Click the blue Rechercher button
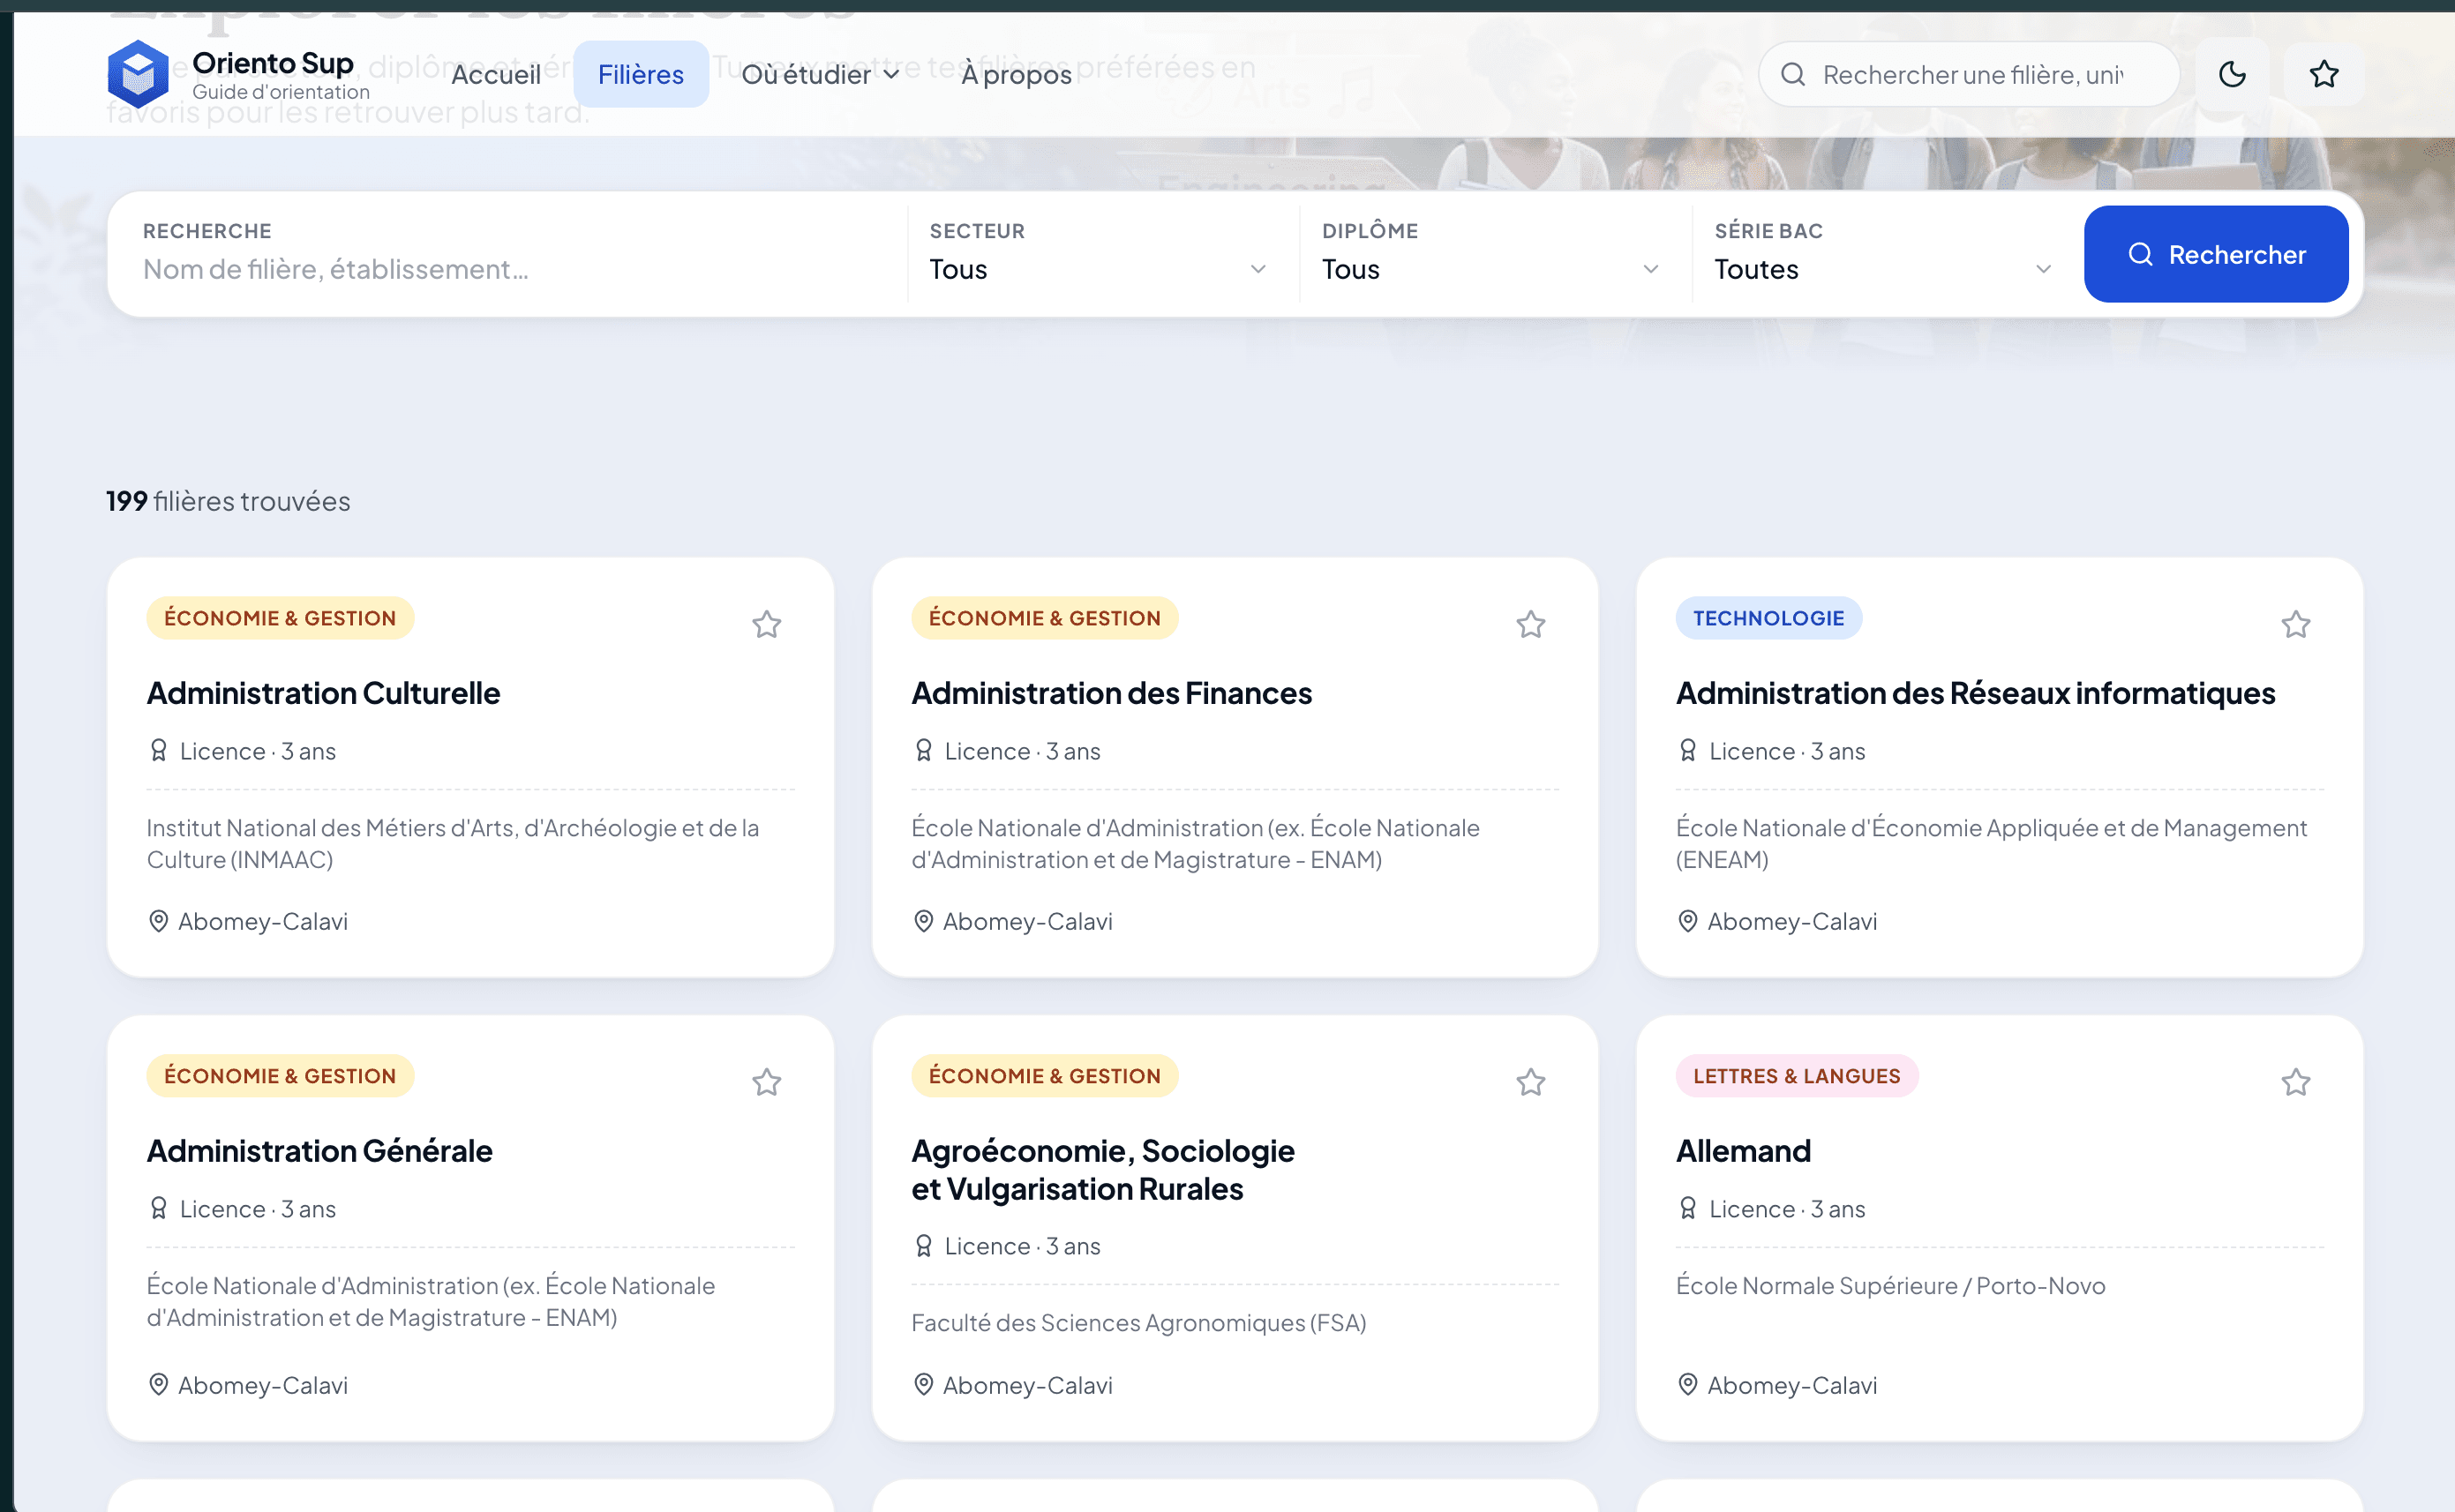This screenshot has height=1512, width=2455. coord(2216,254)
